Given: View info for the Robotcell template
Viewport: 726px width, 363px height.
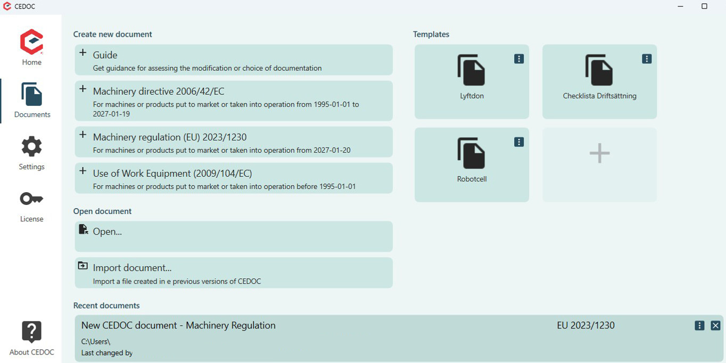Looking at the screenshot, I should (518, 142).
